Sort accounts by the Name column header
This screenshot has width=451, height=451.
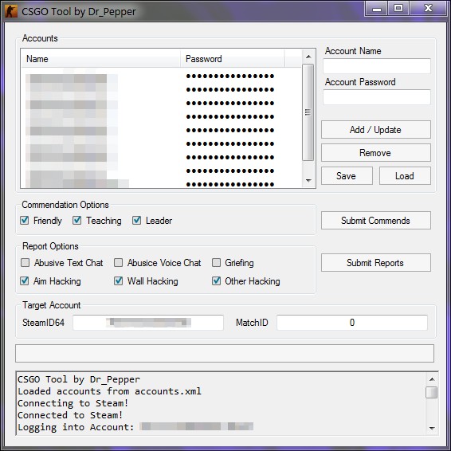100,59
